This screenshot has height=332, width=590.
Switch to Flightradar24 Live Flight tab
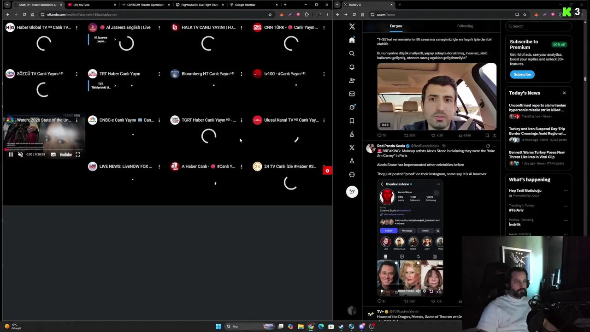(x=199, y=5)
